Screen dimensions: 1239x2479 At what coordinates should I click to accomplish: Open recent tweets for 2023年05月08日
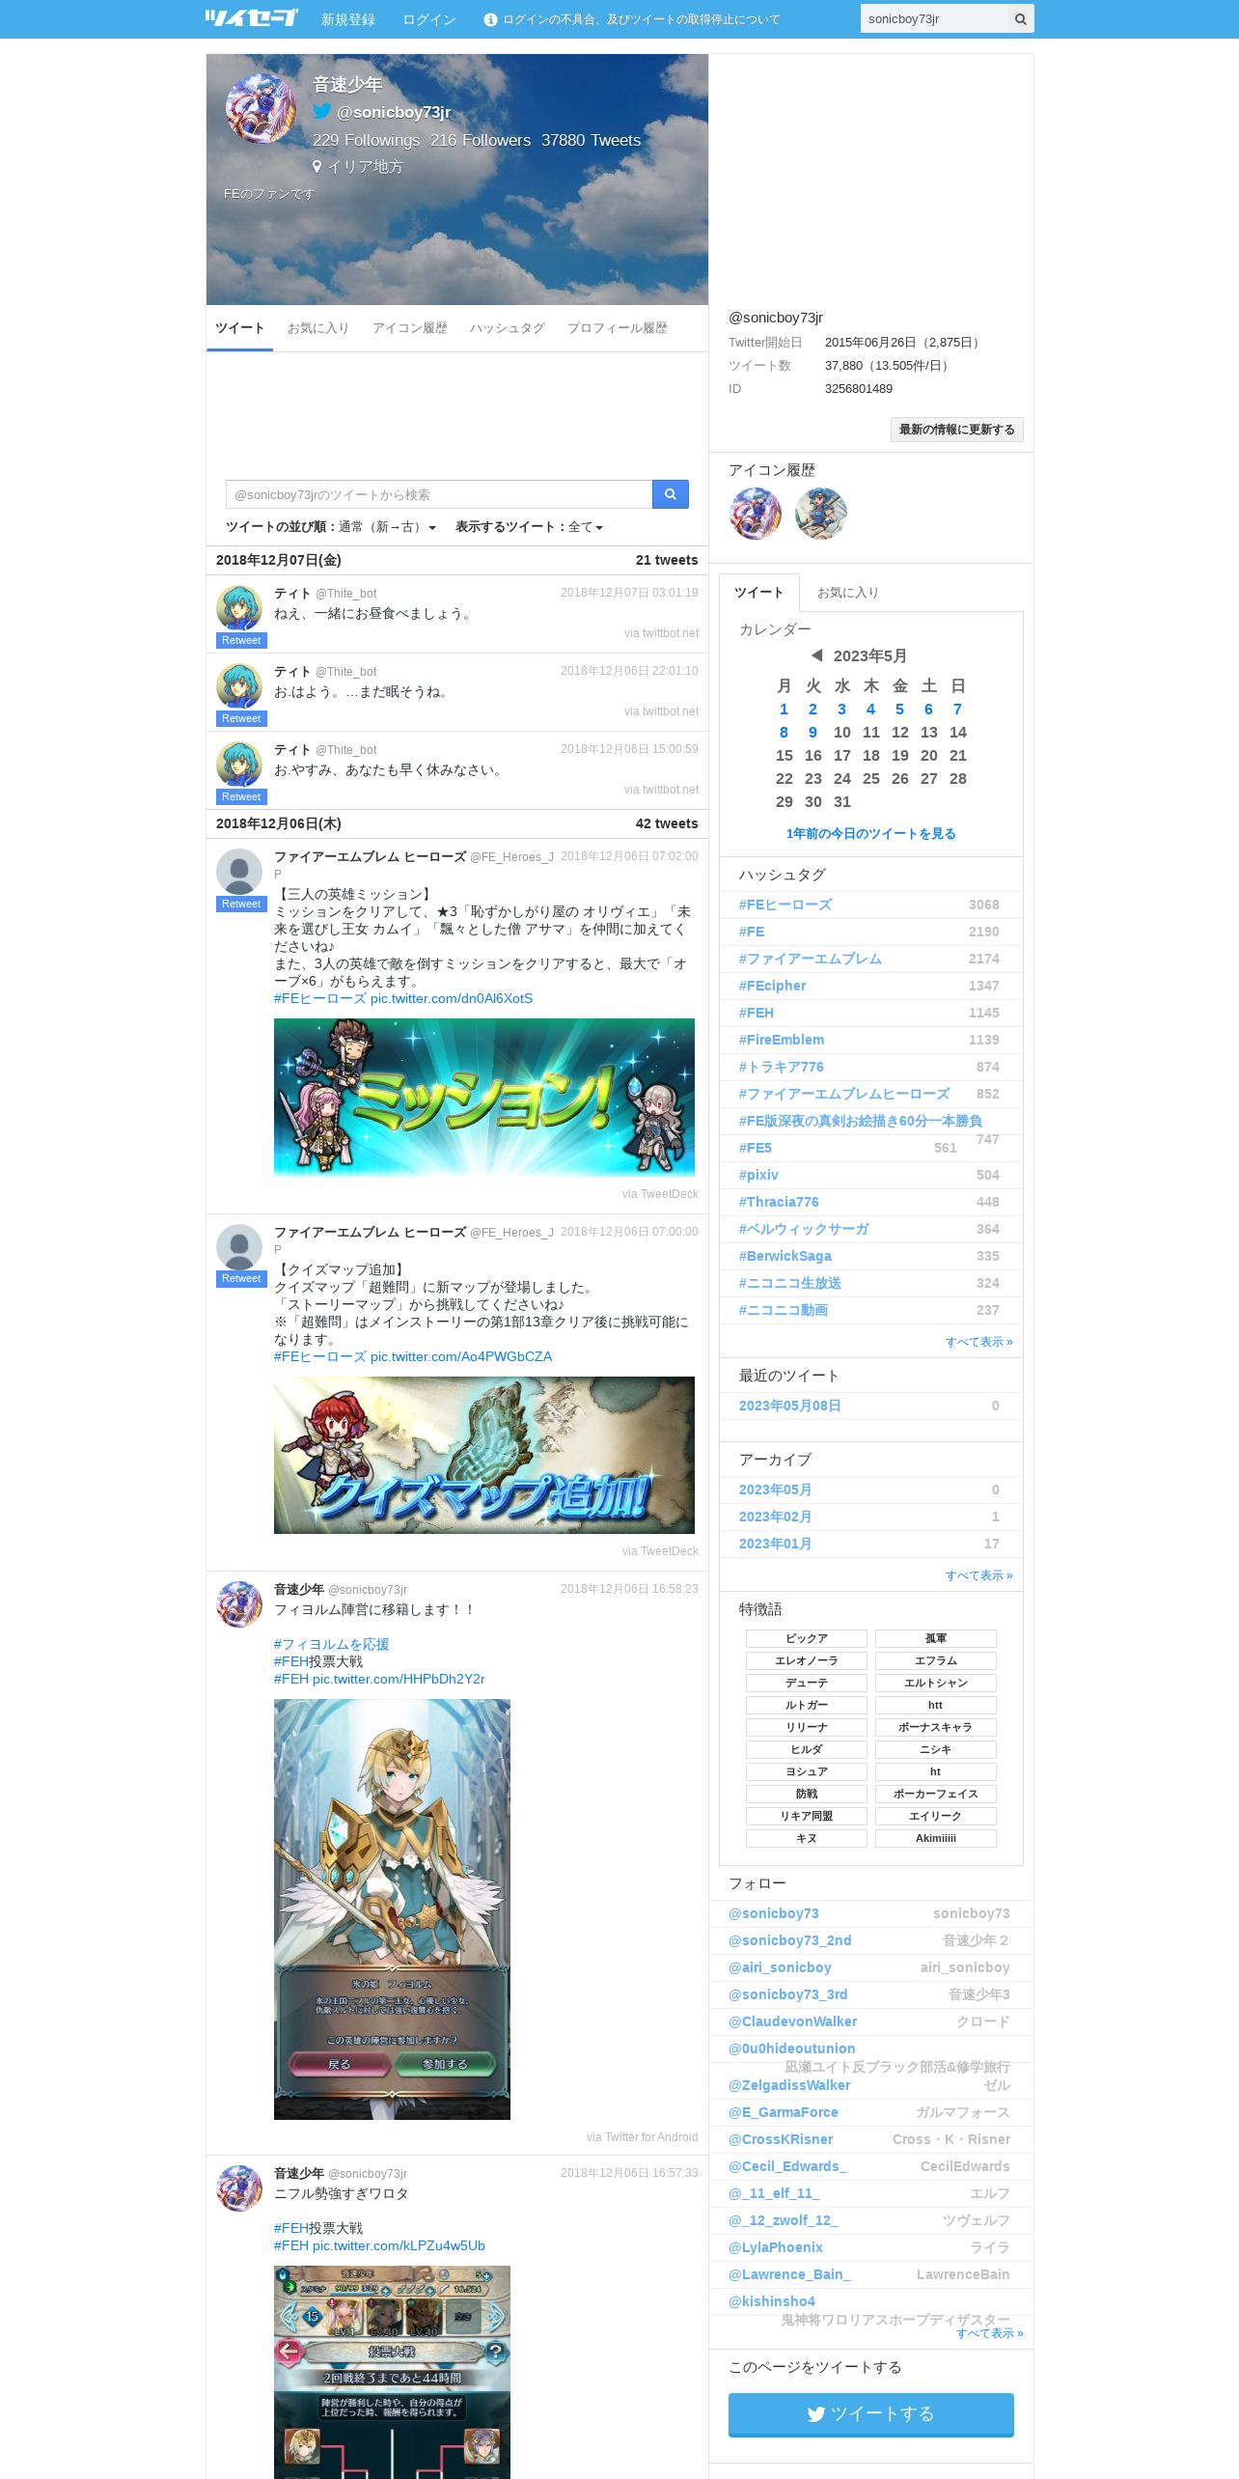[x=789, y=1406]
